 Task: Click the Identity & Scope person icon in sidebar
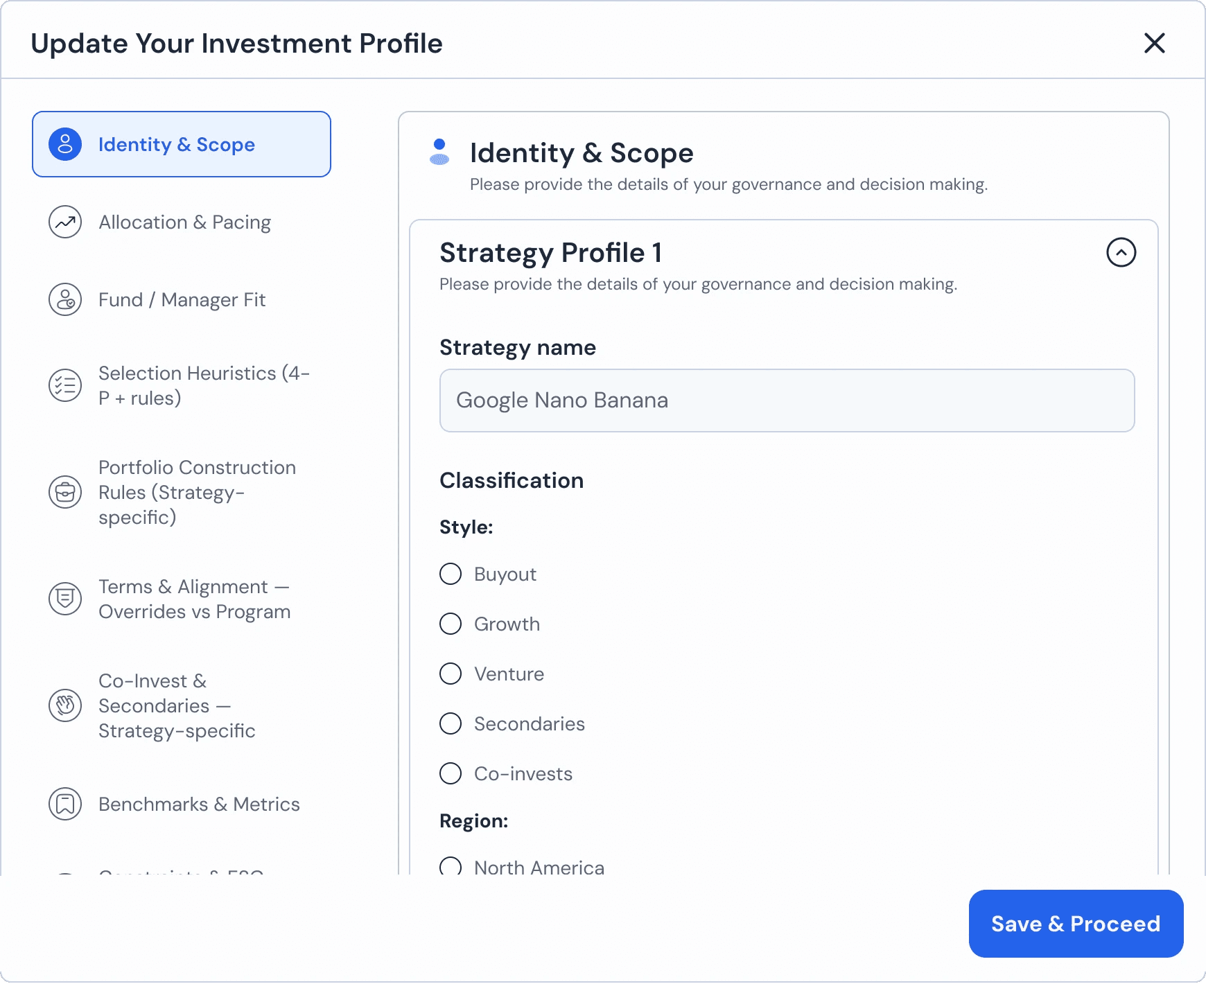[x=65, y=144]
